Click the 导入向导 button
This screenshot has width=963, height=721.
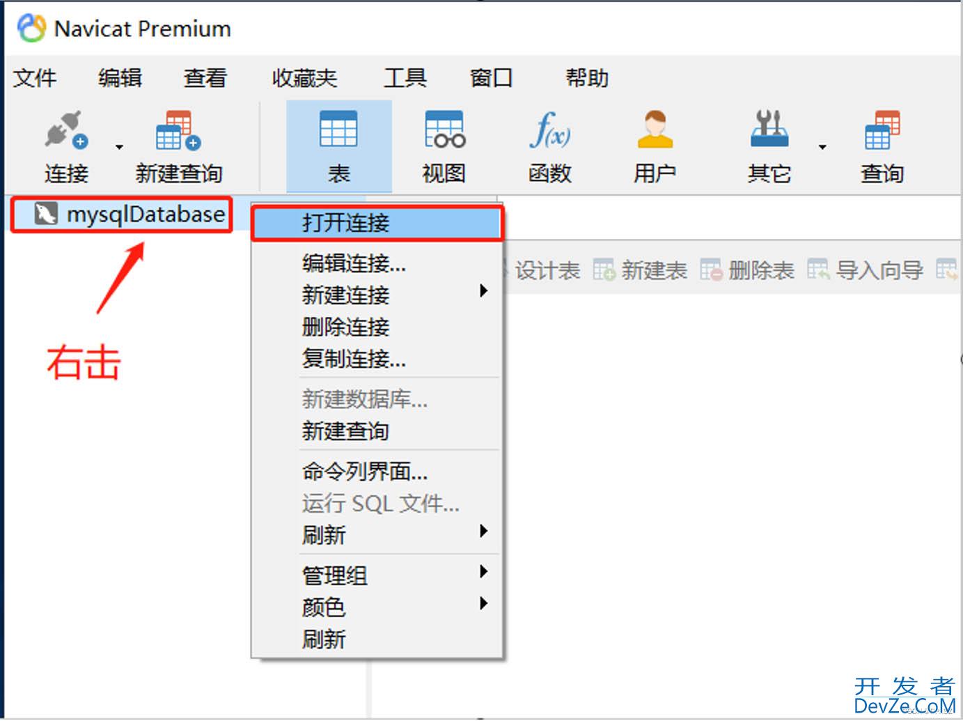tap(866, 270)
